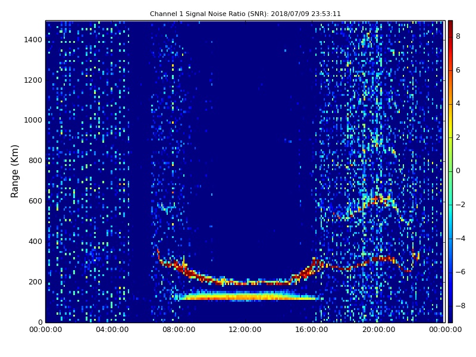Click the colorbar label 6
Screen dimensions: 476x357
(x=458, y=70)
